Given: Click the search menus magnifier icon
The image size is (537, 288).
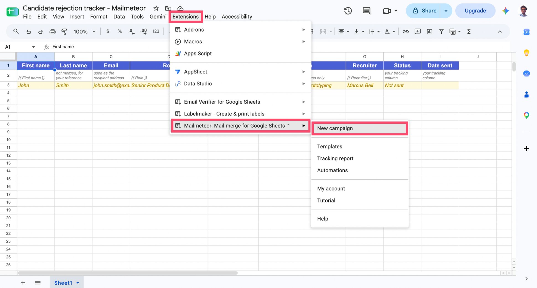Looking at the screenshot, I should (16, 31).
